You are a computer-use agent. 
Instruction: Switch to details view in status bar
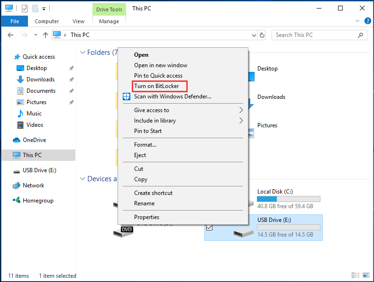click(x=356, y=275)
